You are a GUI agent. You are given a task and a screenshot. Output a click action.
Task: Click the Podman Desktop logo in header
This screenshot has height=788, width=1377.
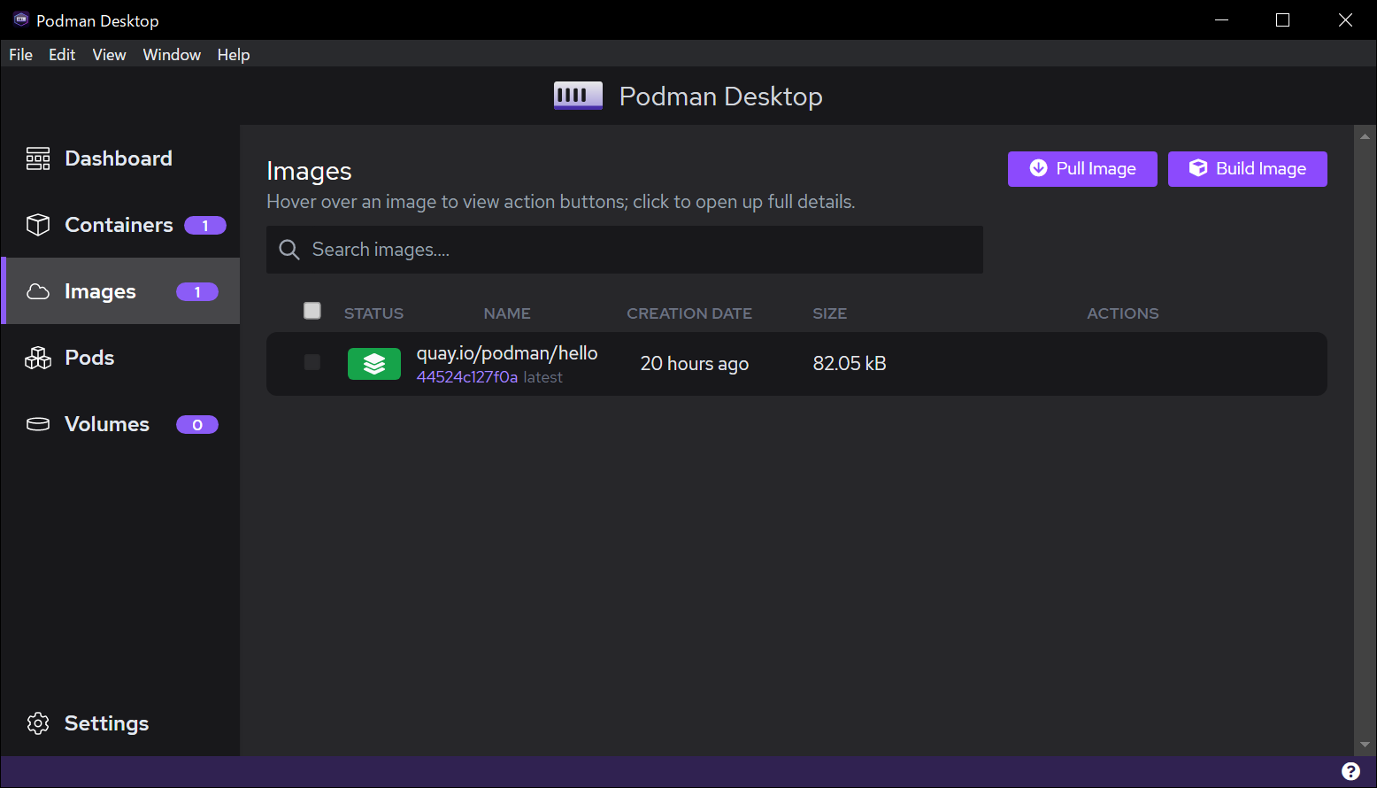pos(578,96)
